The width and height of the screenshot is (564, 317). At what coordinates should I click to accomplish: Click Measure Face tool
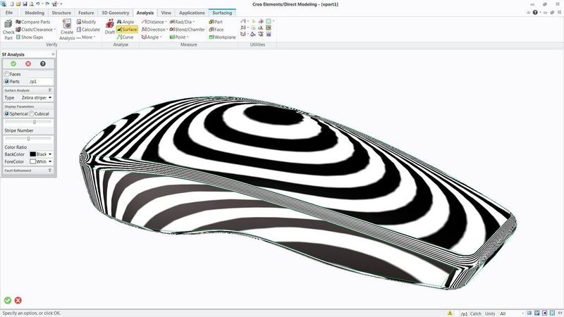coord(216,30)
